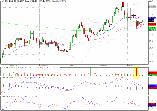Click the Volume() = 15,436,000.00 legend text
The height and width of the screenshot is (111, 157).
(20, 68)
